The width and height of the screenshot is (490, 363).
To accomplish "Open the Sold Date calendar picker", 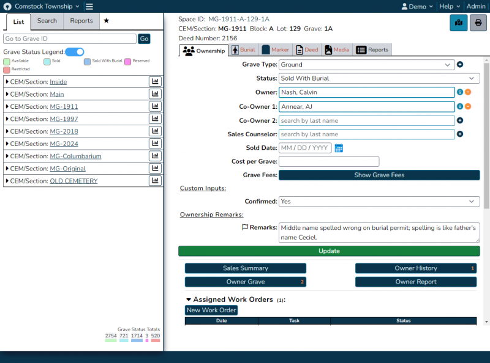I will [339, 148].
